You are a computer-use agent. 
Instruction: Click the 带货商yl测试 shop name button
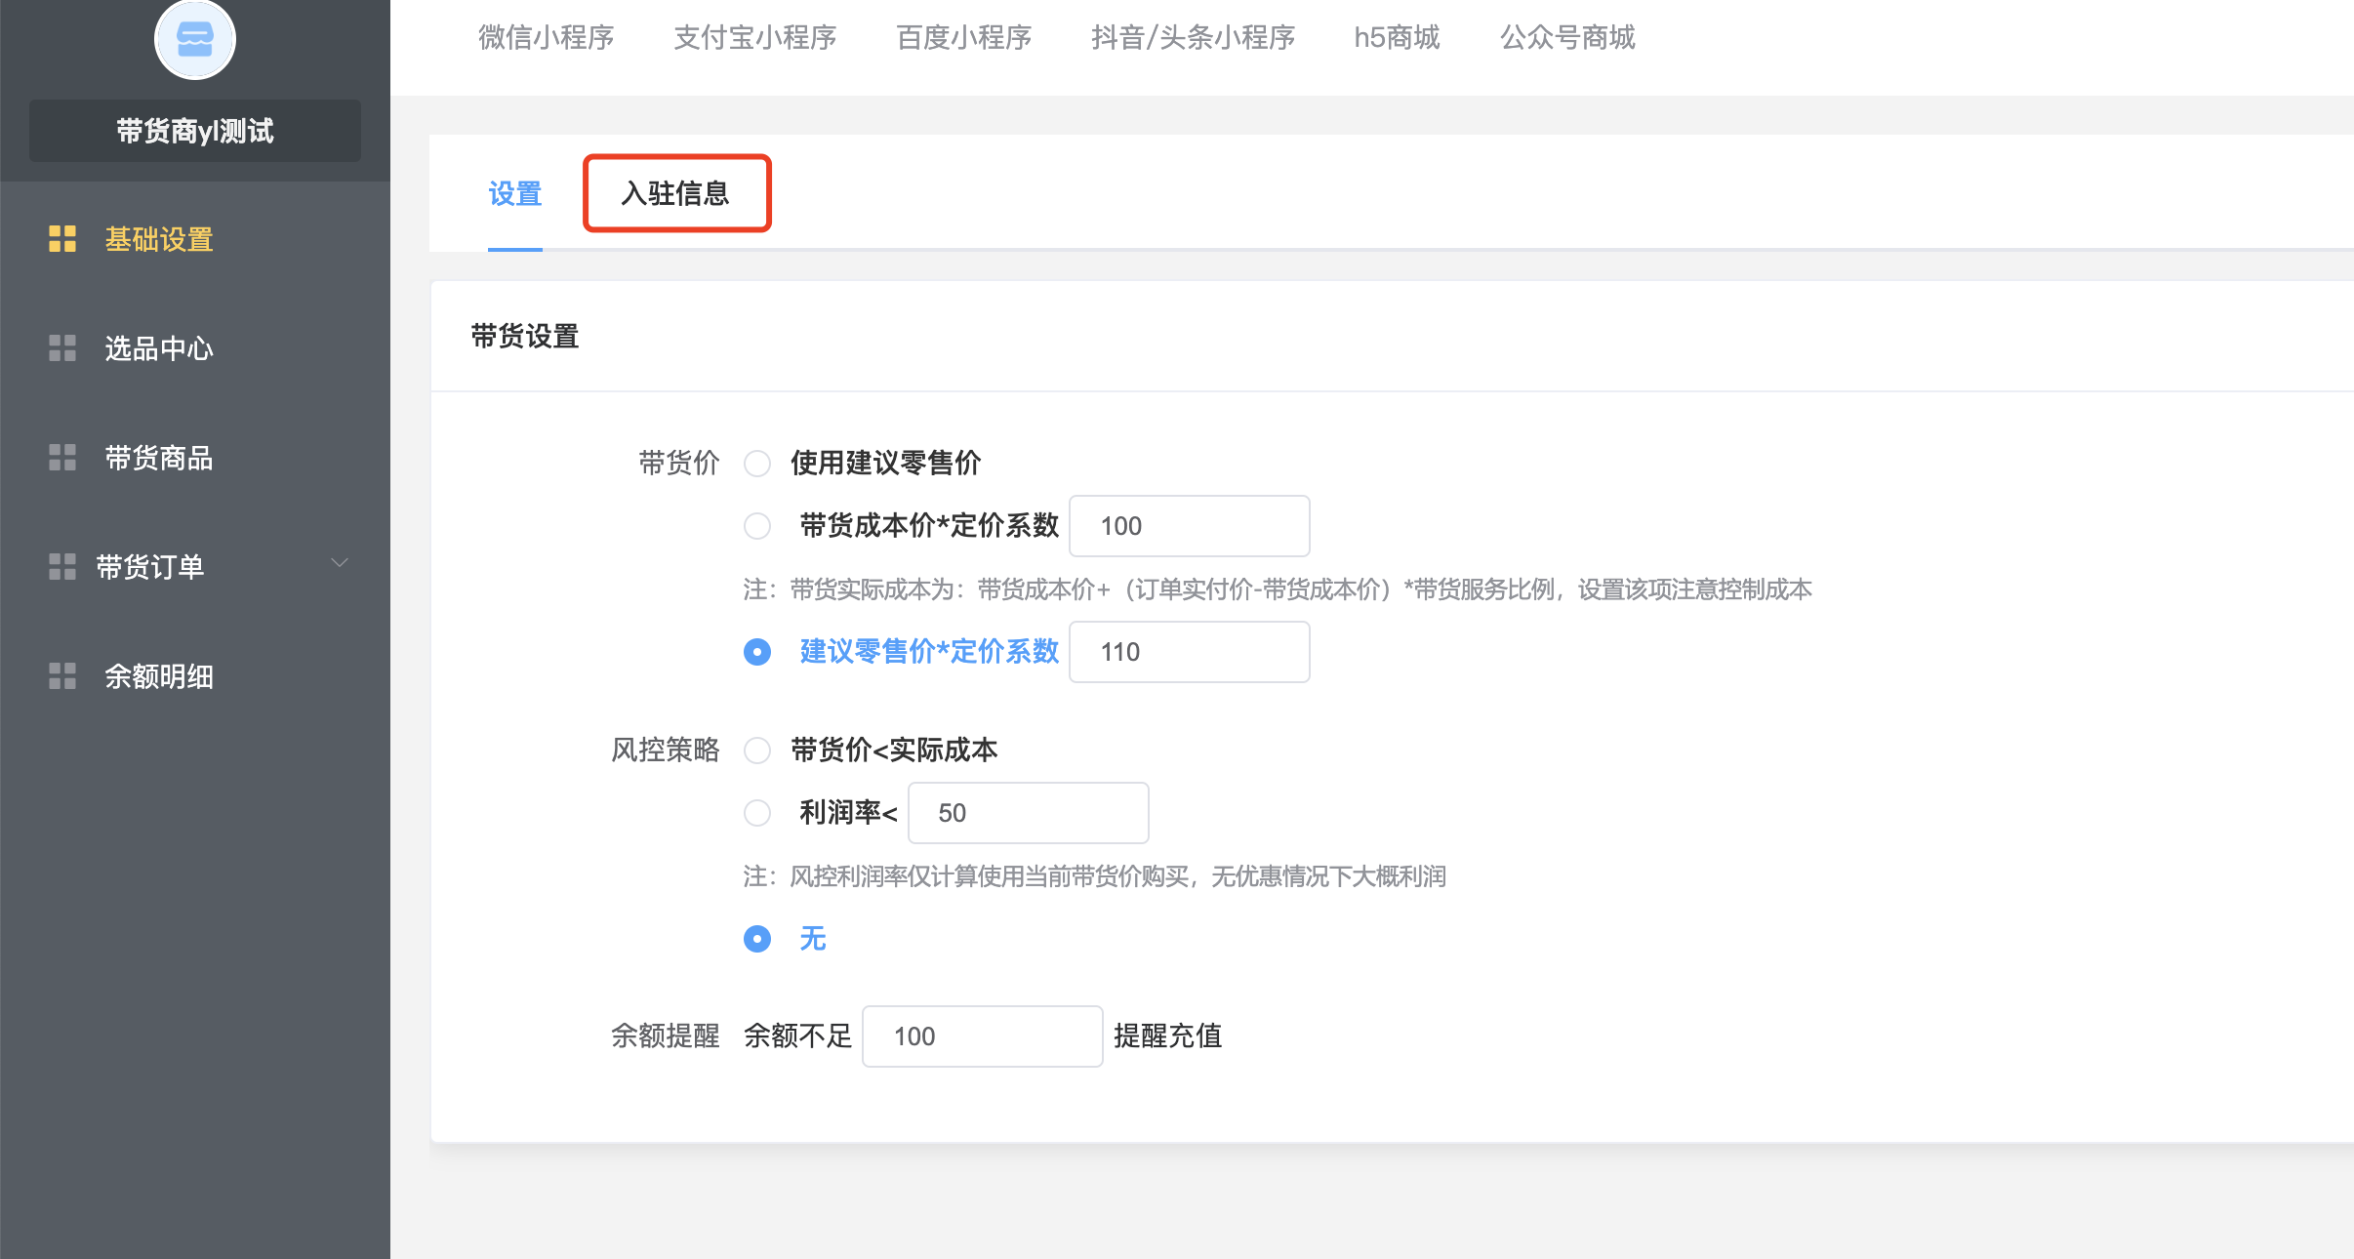(x=195, y=131)
